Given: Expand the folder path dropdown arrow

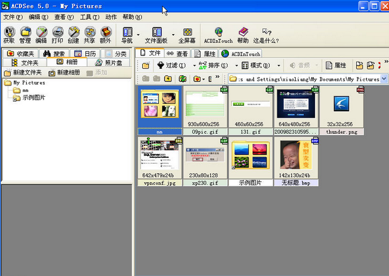Looking at the screenshot, I should [384, 79].
